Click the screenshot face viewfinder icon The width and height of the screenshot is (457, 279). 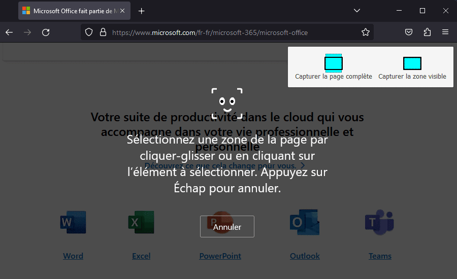pos(227,103)
